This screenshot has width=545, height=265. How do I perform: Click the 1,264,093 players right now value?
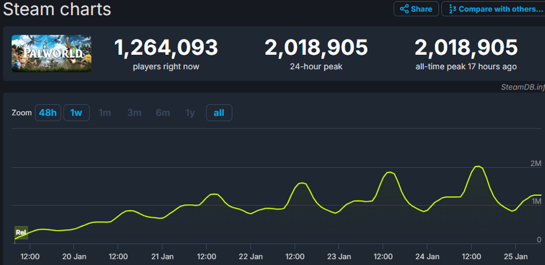click(166, 48)
